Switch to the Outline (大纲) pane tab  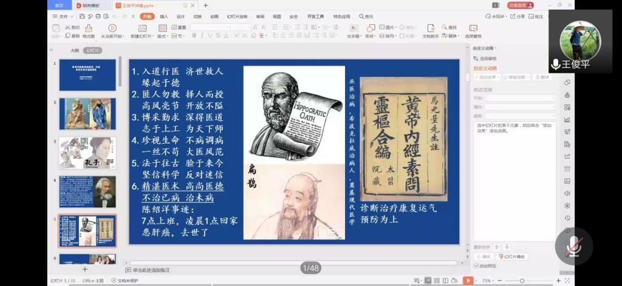tap(75, 51)
